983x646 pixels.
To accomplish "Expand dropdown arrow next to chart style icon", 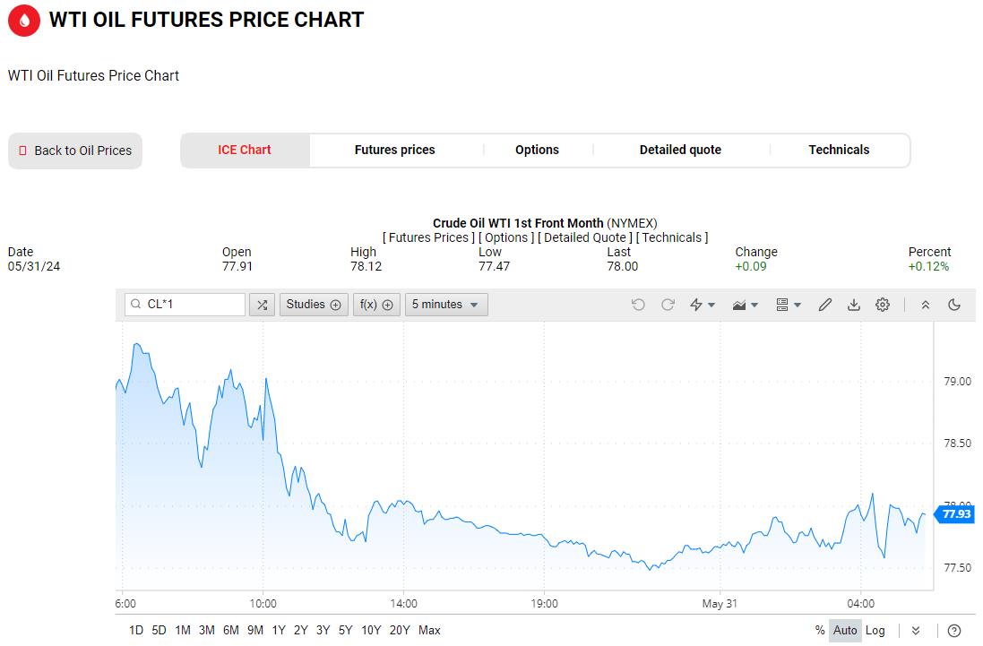I will tap(754, 306).
